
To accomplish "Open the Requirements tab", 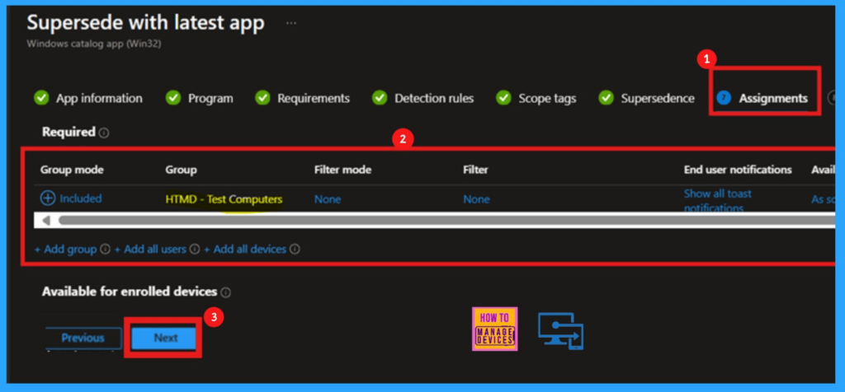I will click(314, 98).
